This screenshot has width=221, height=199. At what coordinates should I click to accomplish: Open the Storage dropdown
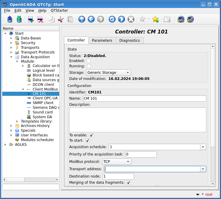[x=108, y=73]
